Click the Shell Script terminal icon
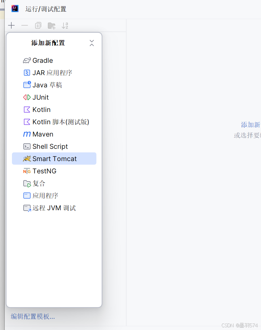 click(x=27, y=146)
